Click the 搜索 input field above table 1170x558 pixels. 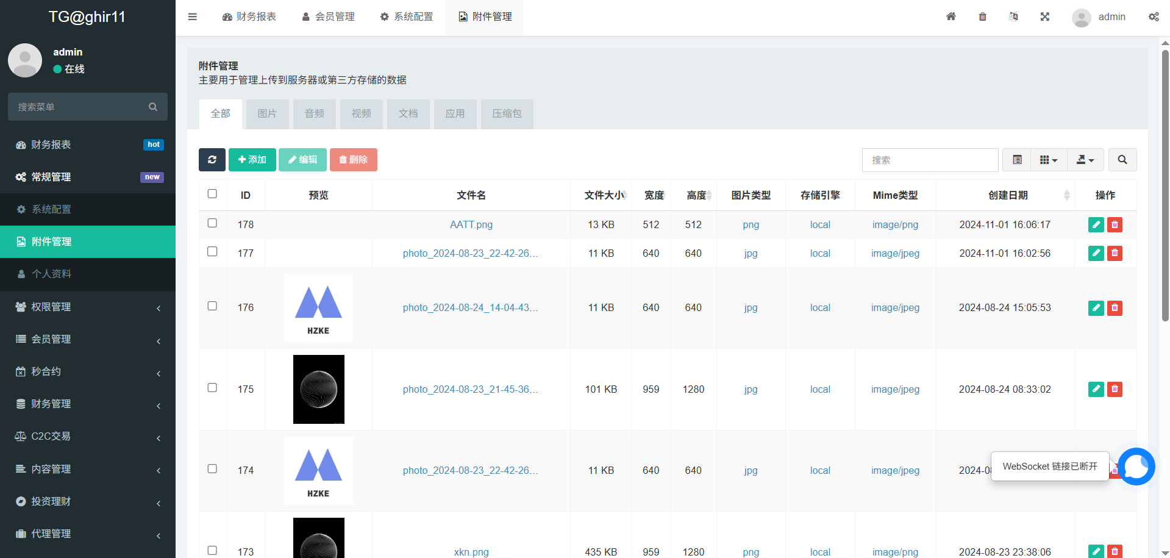930,160
